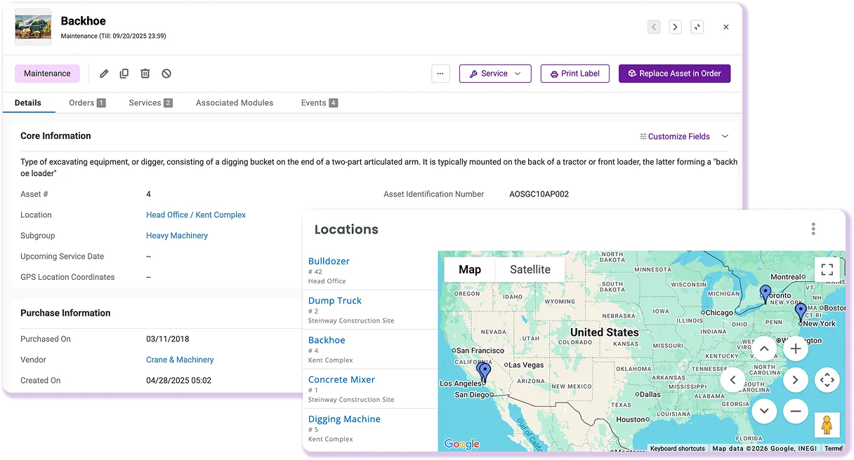Select the deactivate asset icon
The height and width of the screenshot is (460, 854).
click(x=166, y=73)
